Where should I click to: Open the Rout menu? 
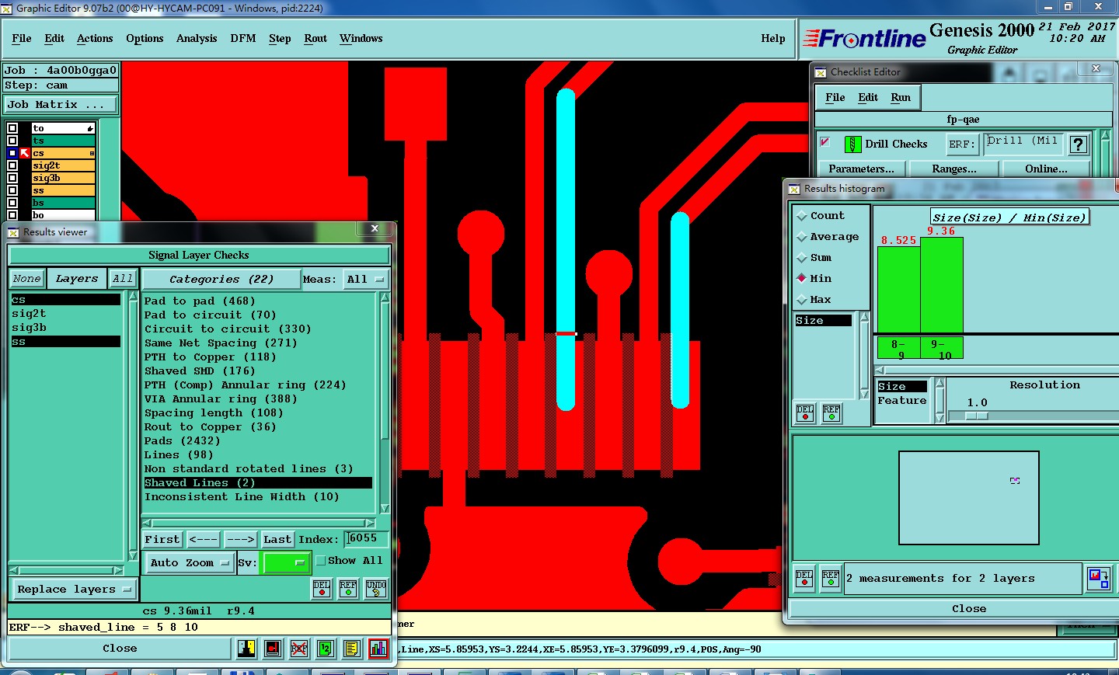click(x=315, y=38)
